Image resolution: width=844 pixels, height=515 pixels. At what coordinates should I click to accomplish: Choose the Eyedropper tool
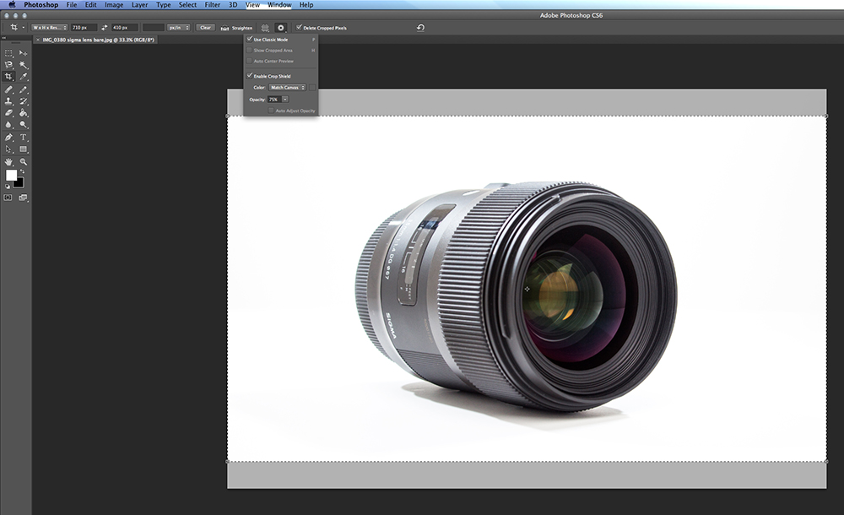(24, 77)
